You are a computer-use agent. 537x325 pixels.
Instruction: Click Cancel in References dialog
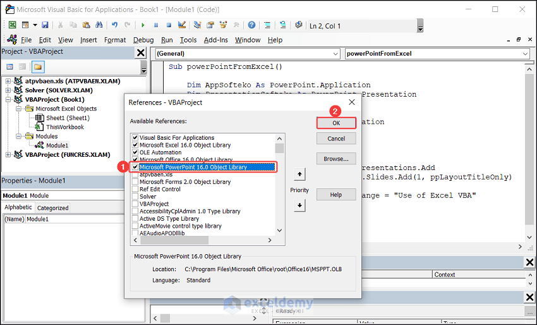(336, 138)
